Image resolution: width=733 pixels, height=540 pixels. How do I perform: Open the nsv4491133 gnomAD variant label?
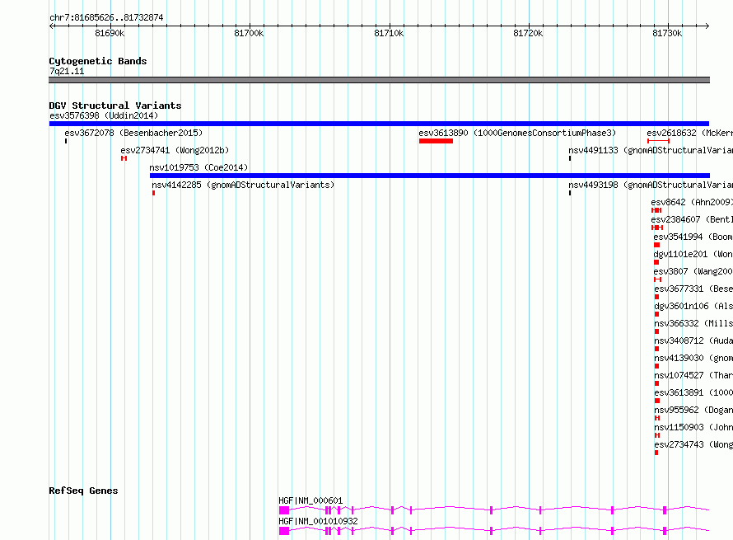click(651, 150)
